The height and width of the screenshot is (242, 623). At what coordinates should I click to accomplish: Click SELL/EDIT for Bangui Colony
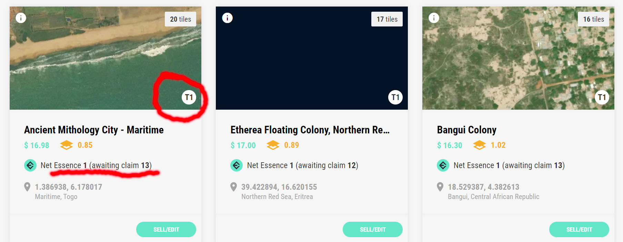point(579,229)
